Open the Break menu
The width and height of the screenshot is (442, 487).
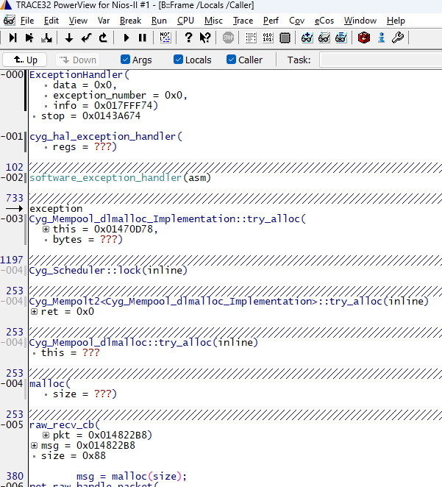[129, 21]
